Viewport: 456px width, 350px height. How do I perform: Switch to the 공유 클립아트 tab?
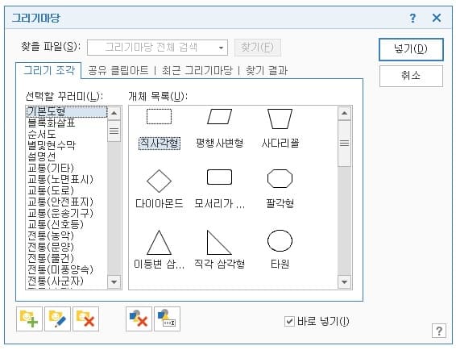coord(118,70)
